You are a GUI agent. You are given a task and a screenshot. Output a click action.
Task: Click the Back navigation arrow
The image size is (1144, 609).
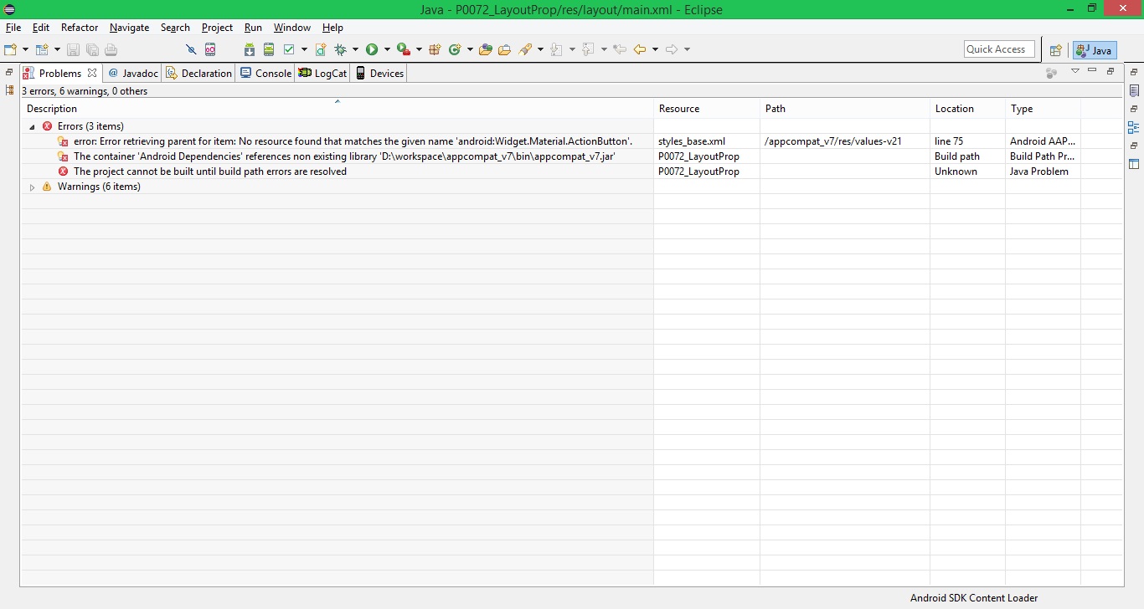(640, 49)
